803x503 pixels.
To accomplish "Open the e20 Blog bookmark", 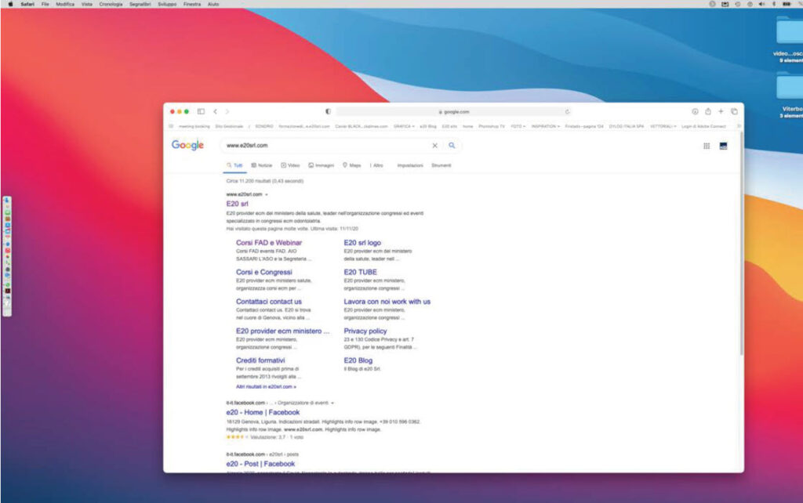I will point(427,126).
